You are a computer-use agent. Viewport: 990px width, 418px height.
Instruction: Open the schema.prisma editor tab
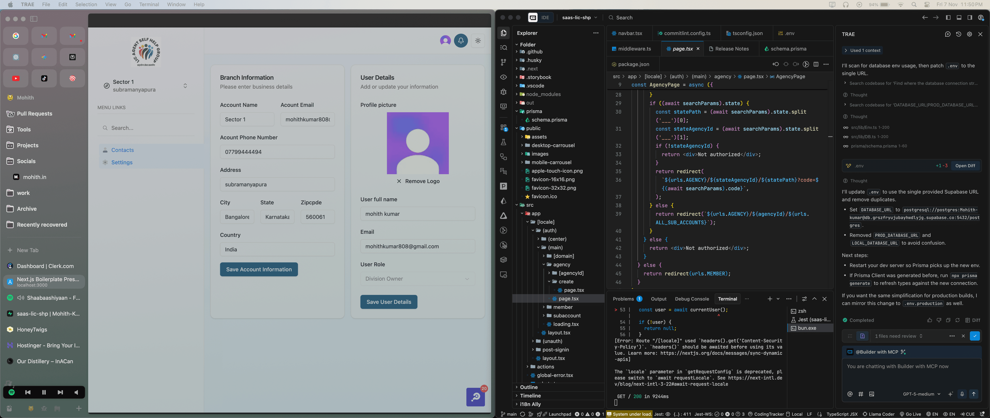[x=788, y=49]
